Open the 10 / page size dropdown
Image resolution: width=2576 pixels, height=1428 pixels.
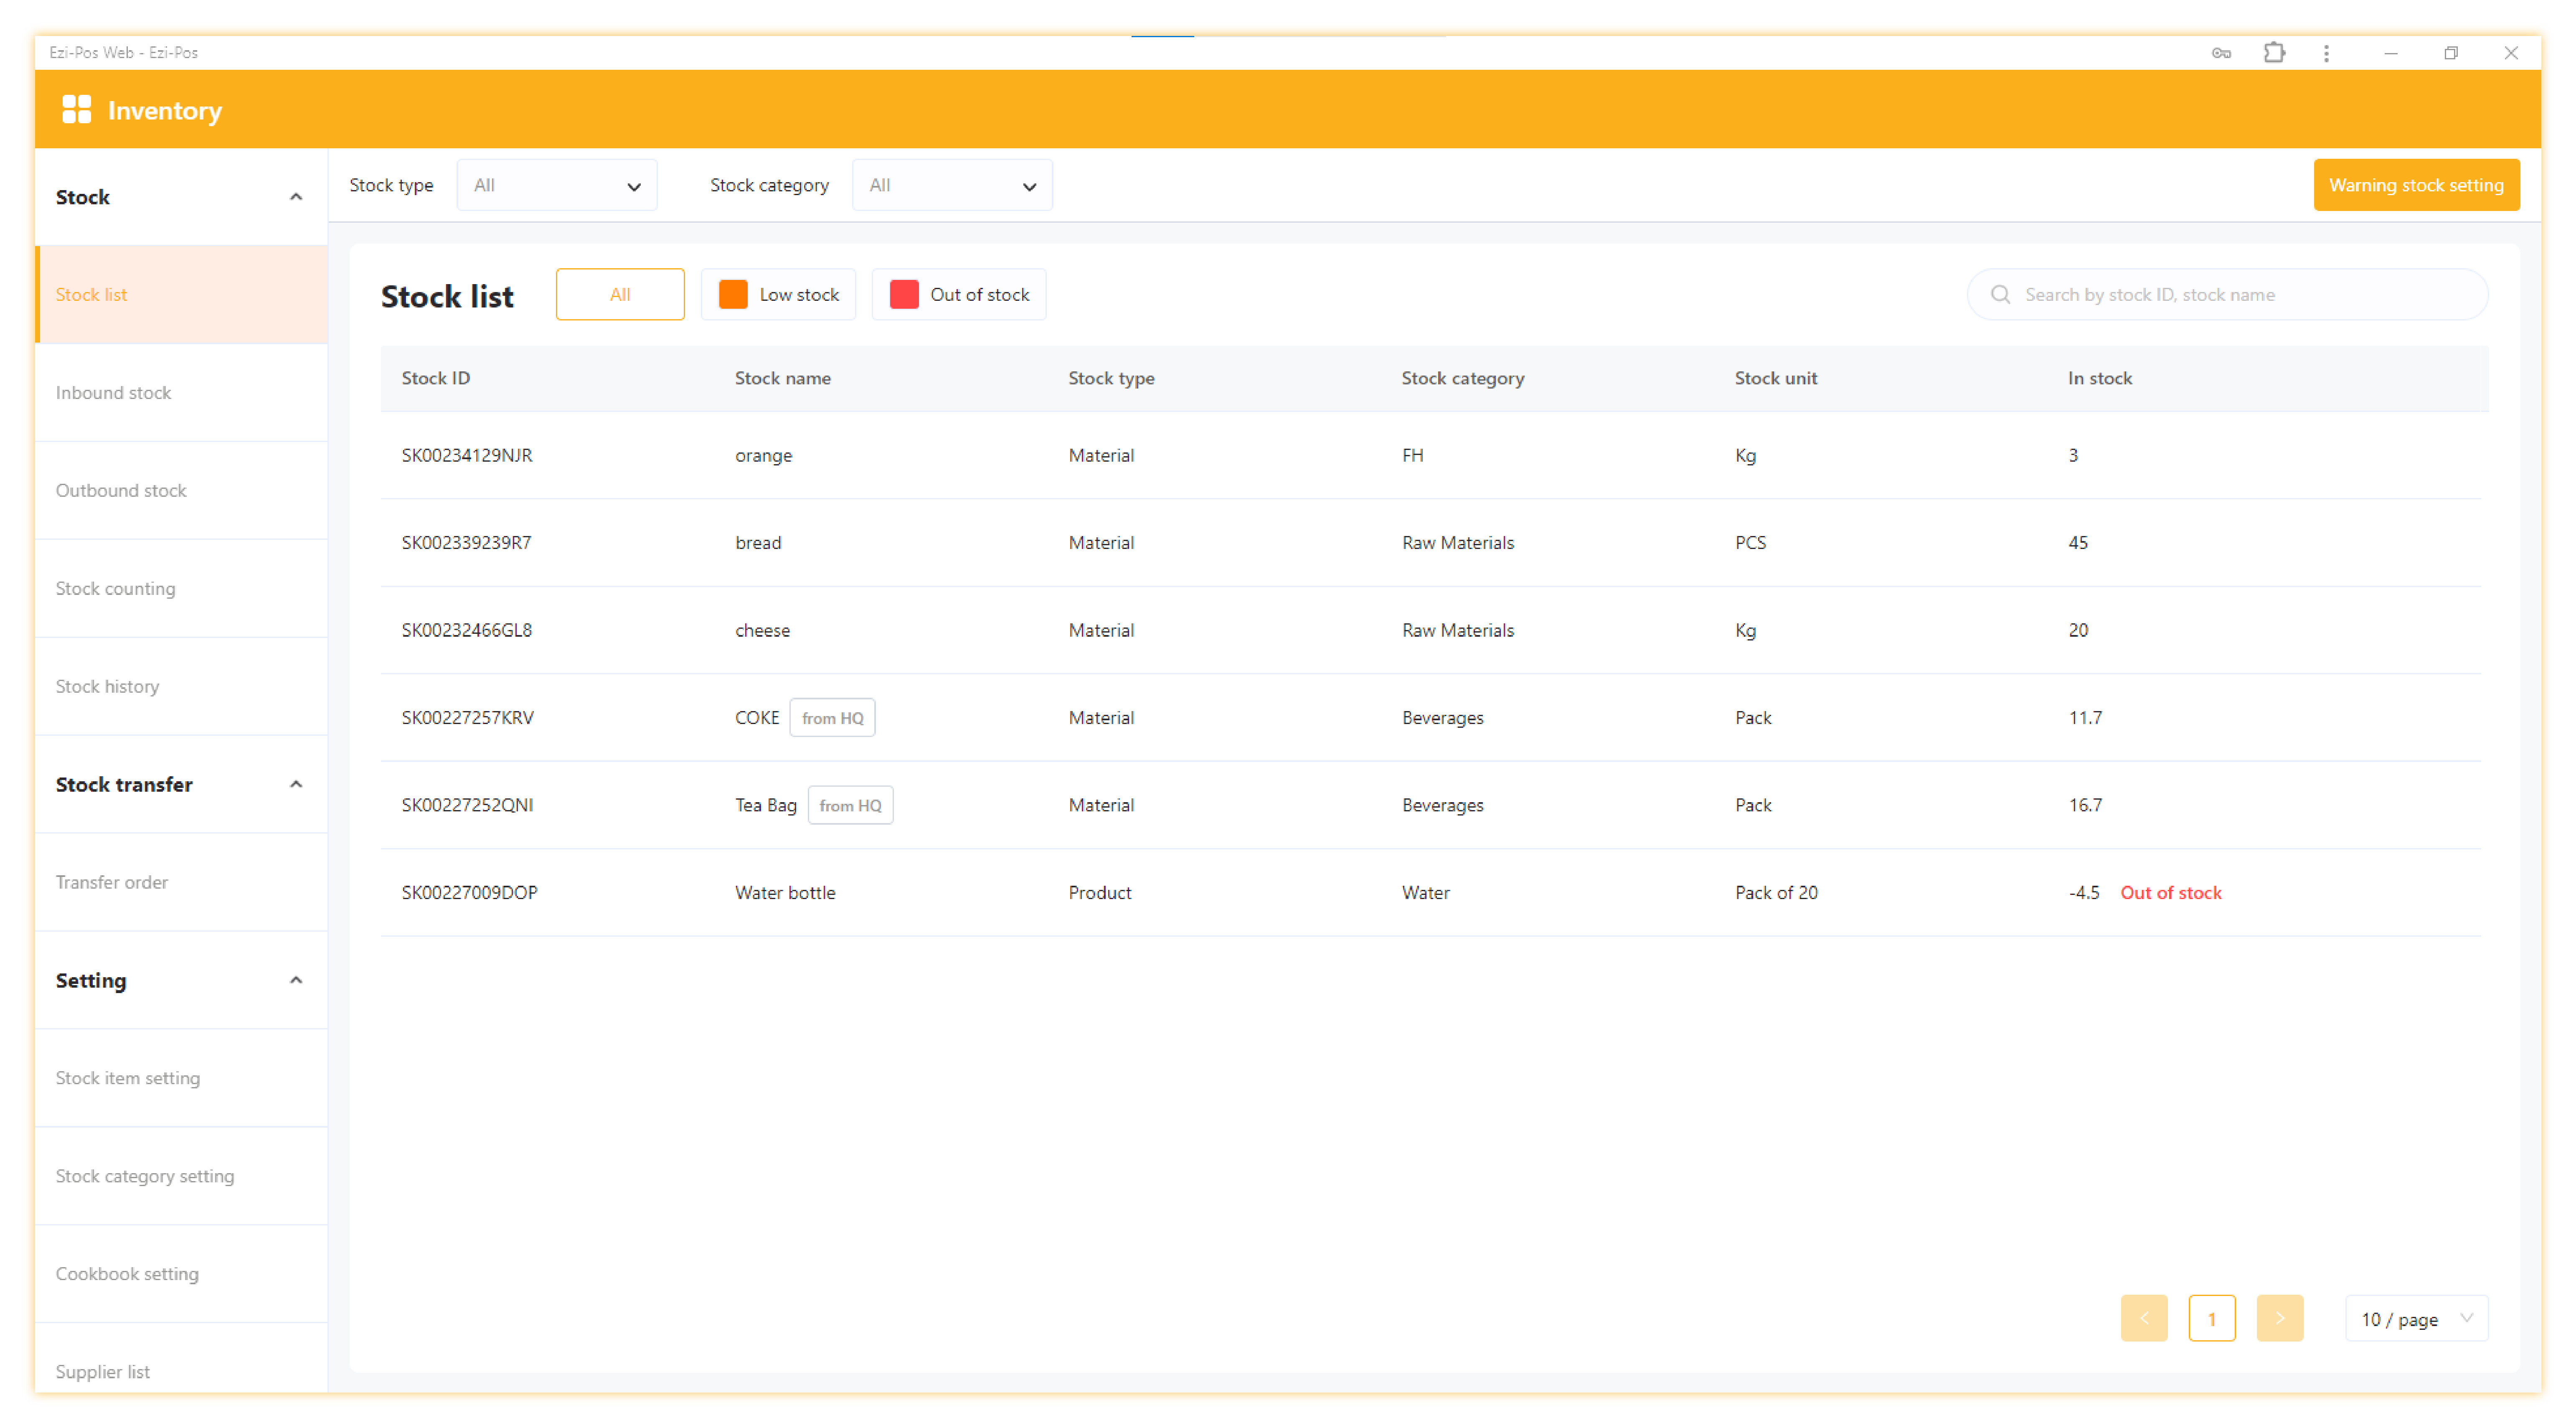tap(2416, 1318)
